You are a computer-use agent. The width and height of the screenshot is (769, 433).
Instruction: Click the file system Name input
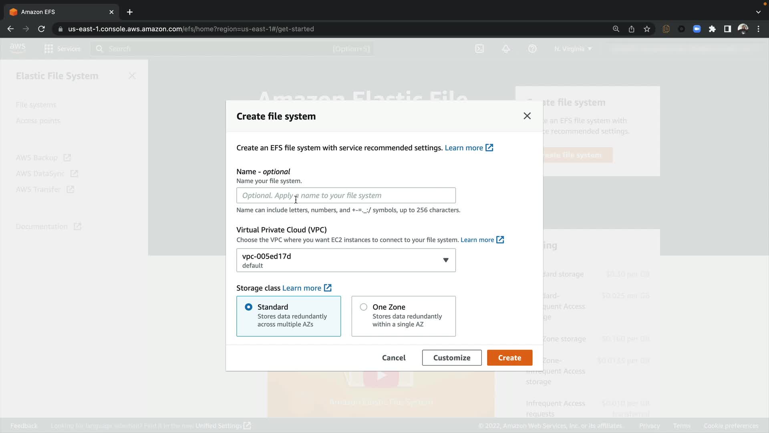(346, 196)
